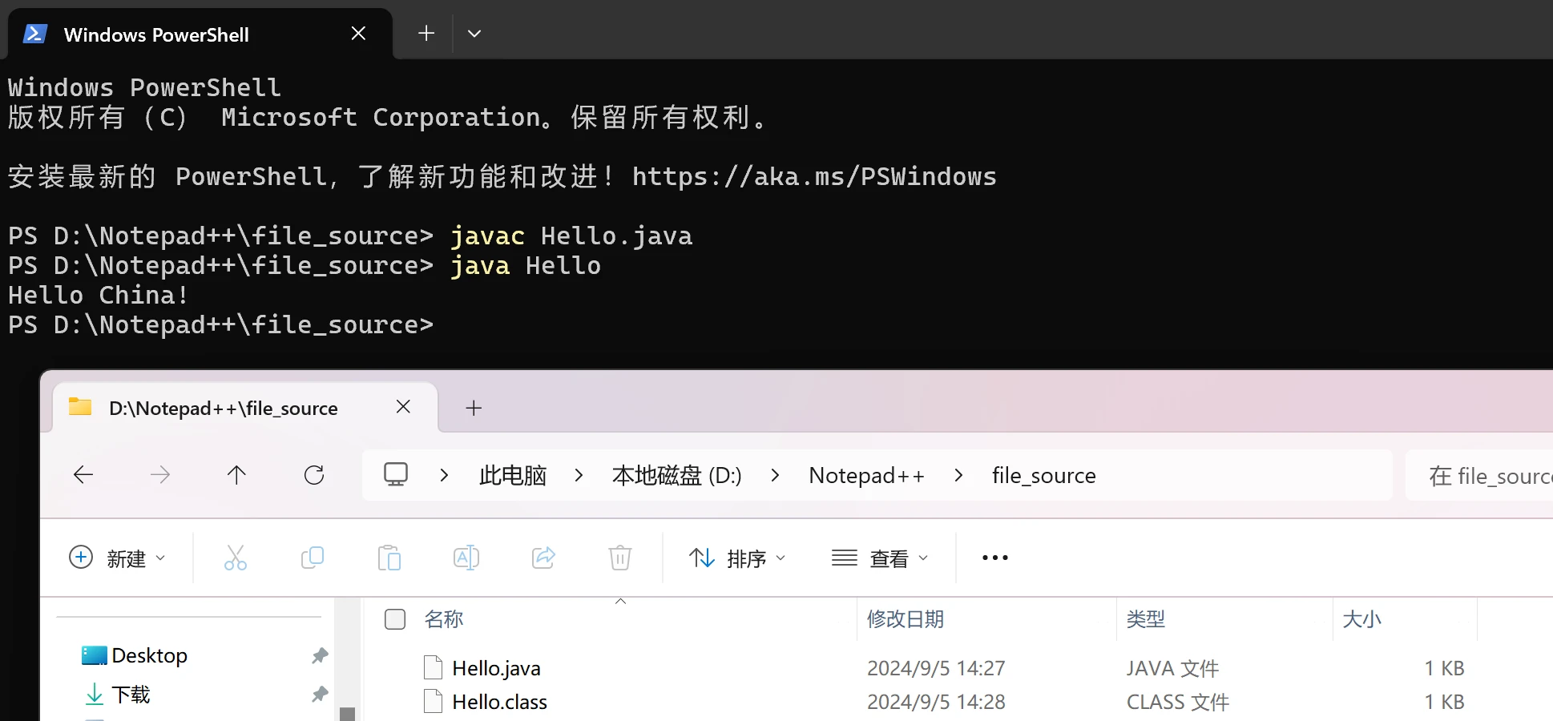
Task: Click the file_source breadcrumb
Action: [x=1044, y=475]
